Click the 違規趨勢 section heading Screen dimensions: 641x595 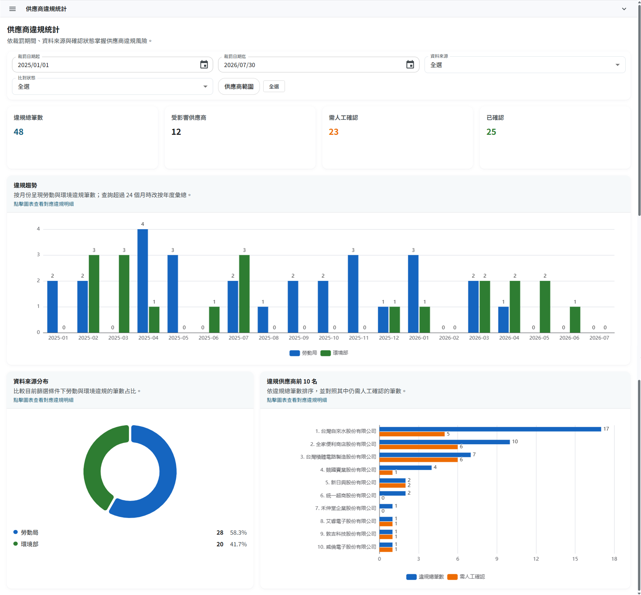click(25, 185)
